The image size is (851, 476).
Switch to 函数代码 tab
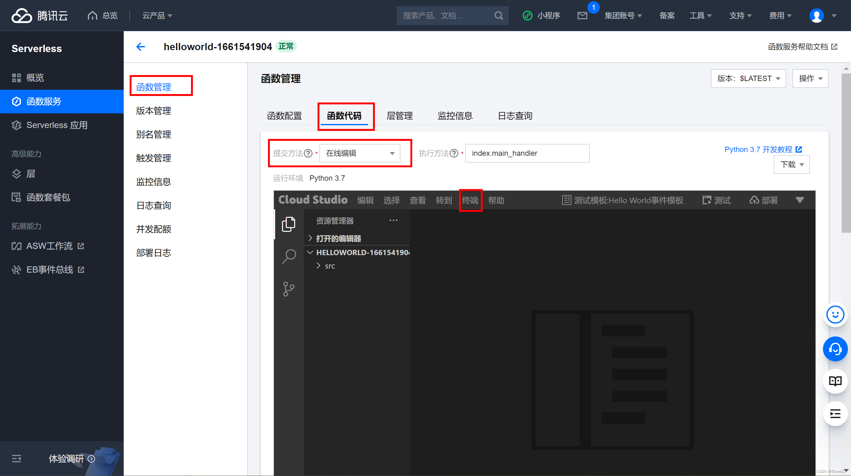tap(344, 116)
